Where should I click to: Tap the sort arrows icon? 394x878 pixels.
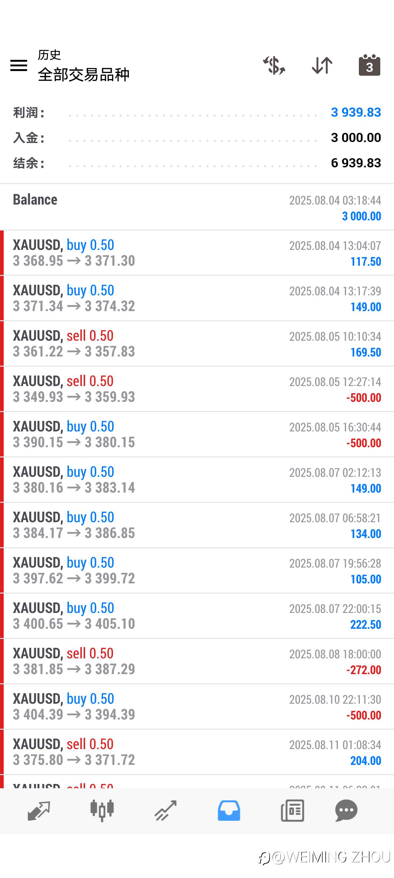(322, 65)
